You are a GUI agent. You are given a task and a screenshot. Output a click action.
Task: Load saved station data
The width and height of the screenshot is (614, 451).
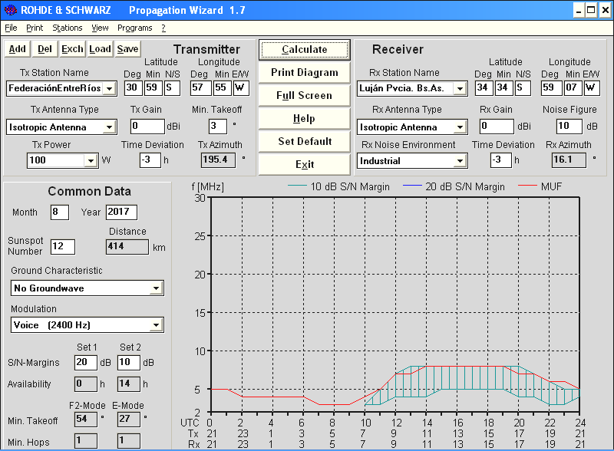click(x=100, y=49)
